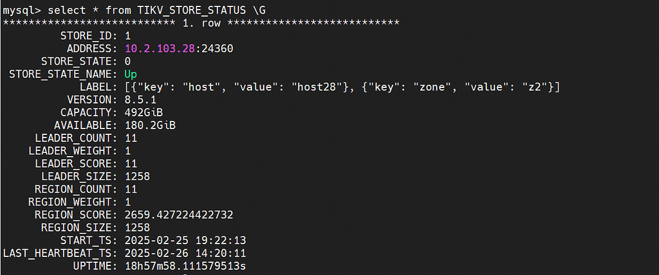Click the AVAILABLE value 180.2GiB
This screenshot has height=275, width=659.
pos(149,125)
